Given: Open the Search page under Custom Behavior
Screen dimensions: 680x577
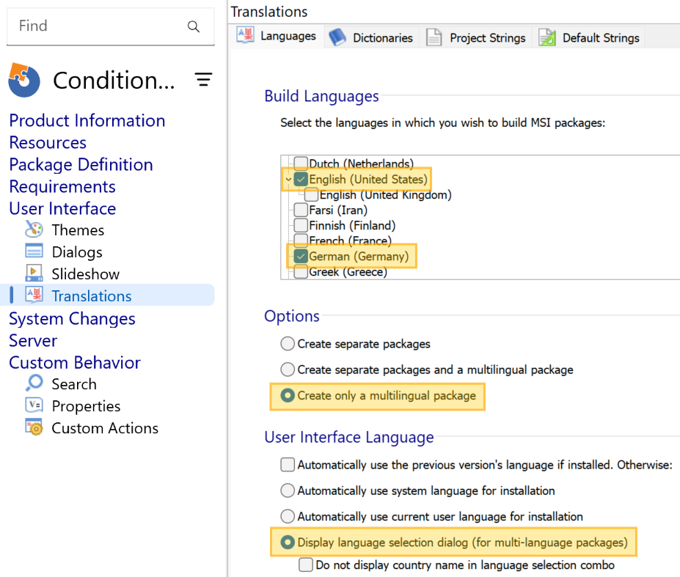Looking at the screenshot, I should pos(74,384).
